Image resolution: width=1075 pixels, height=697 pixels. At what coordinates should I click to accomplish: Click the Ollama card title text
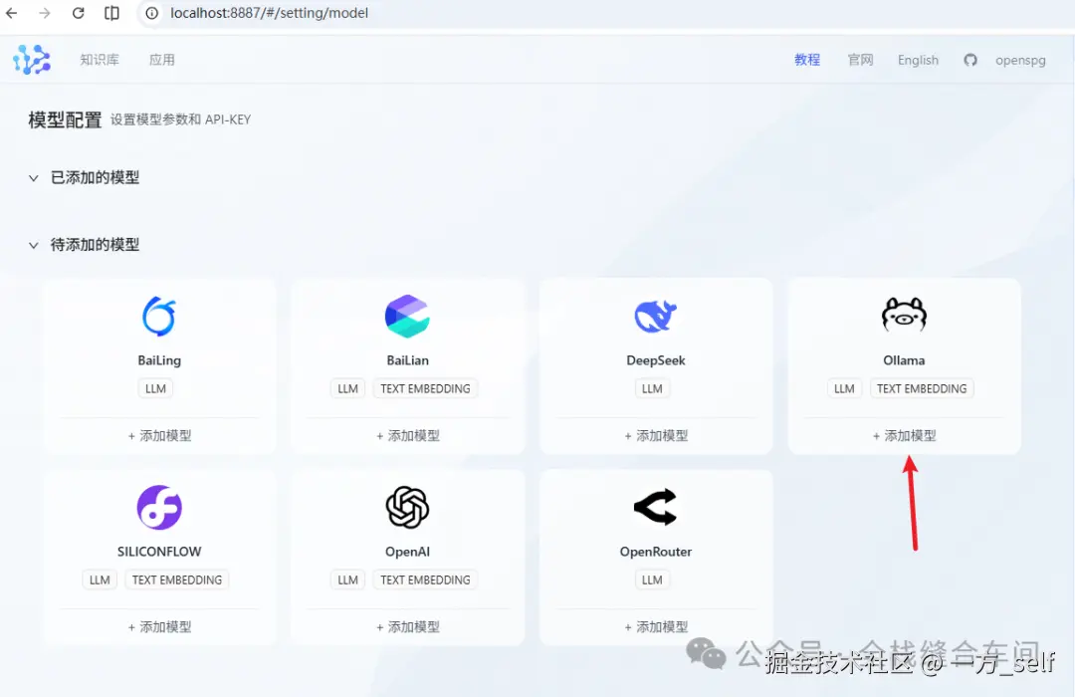[x=904, y=360]
